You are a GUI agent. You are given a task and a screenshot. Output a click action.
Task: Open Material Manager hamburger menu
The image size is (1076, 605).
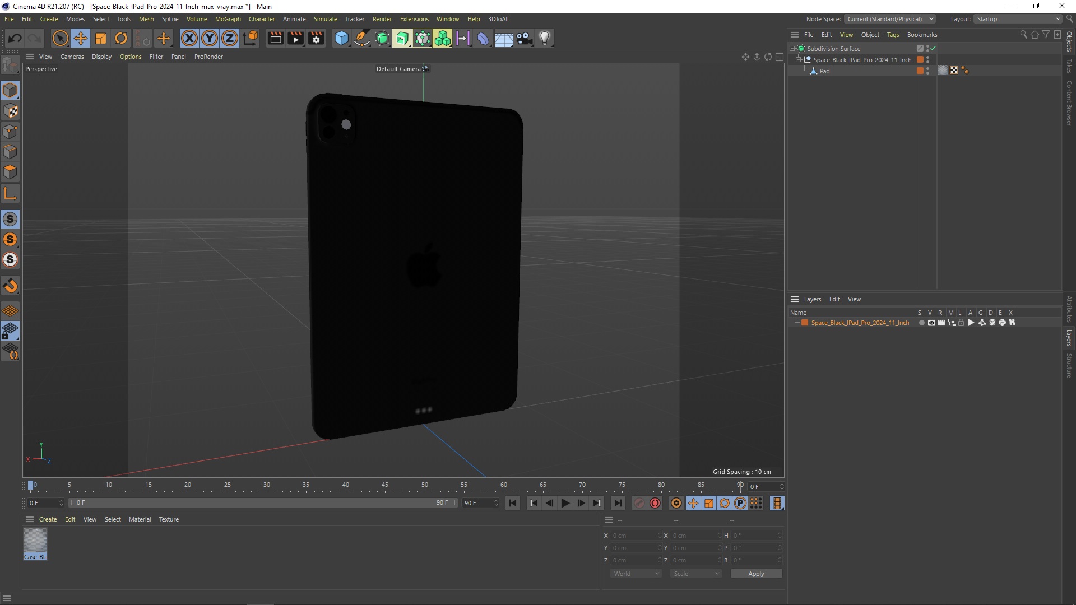pyautogui.click(x=30, y=519)
